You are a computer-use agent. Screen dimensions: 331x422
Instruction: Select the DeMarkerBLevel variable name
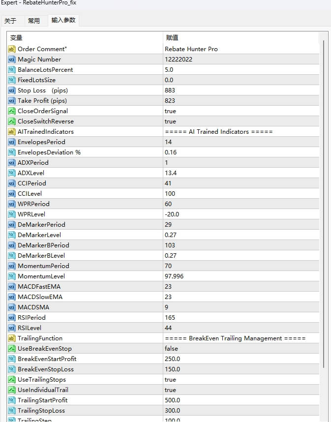pos(41,256)
